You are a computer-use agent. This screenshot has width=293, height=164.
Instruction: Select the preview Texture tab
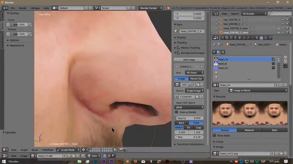tap(225, 130)
